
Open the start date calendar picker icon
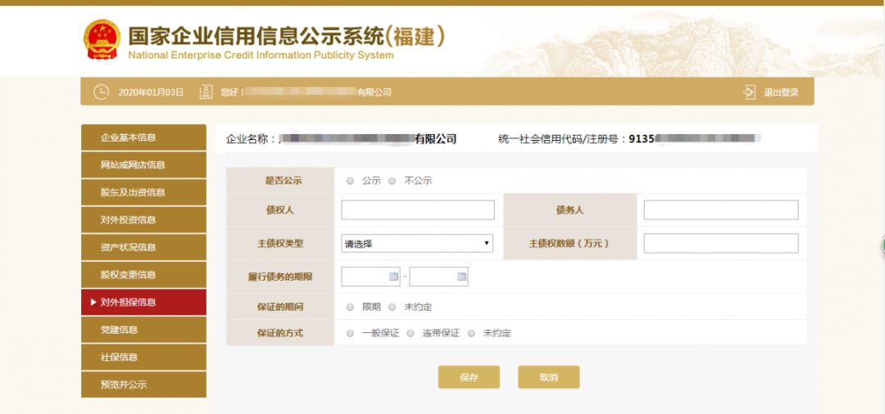(393, 277)
